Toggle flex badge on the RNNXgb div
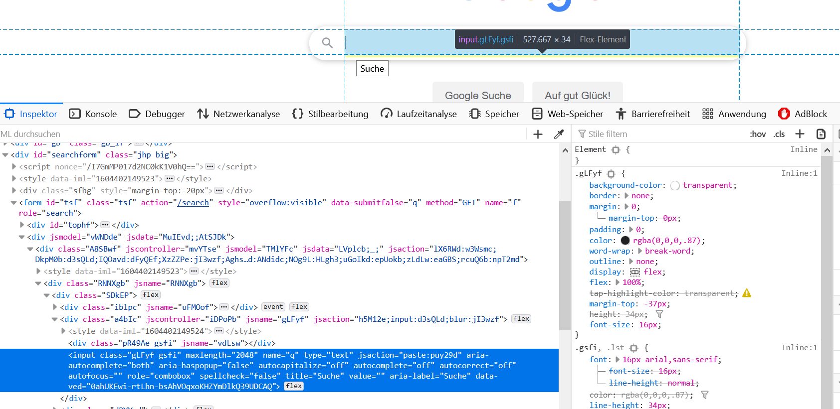840x409 pixels. 219,283
